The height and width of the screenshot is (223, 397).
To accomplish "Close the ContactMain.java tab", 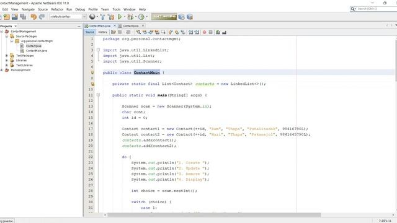I will (x=114, y=26).
